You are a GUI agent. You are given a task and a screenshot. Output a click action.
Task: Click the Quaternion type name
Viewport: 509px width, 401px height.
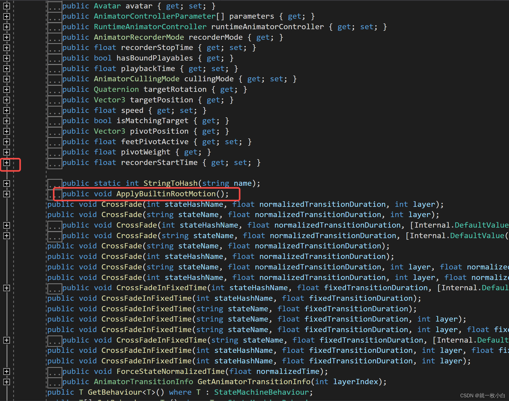pos(116,89)
